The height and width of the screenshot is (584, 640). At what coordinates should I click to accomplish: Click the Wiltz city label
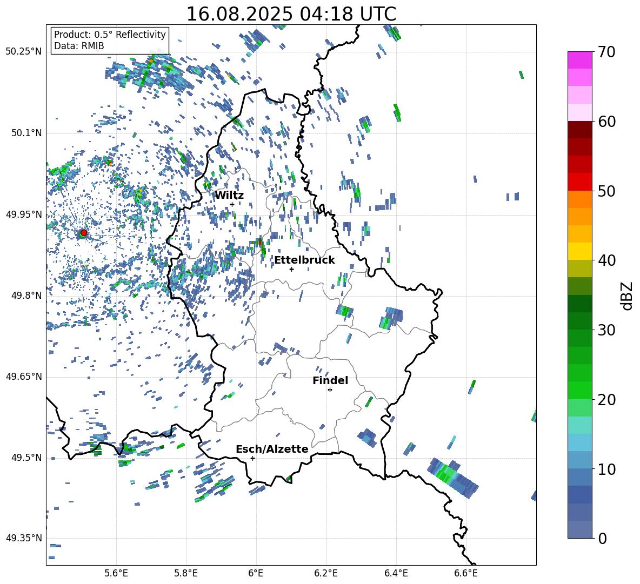(229, 196)
